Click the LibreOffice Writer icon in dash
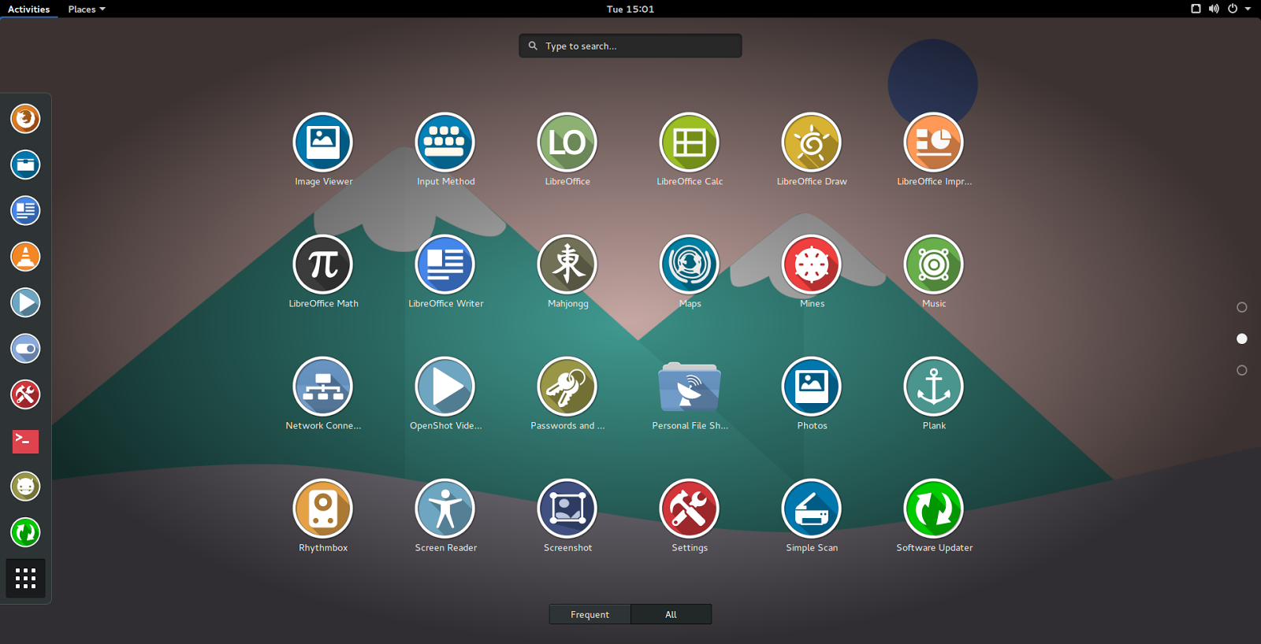 pos(25,211)
